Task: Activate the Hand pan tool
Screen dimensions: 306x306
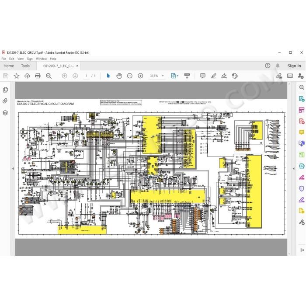Action: [x=119, y=76]
